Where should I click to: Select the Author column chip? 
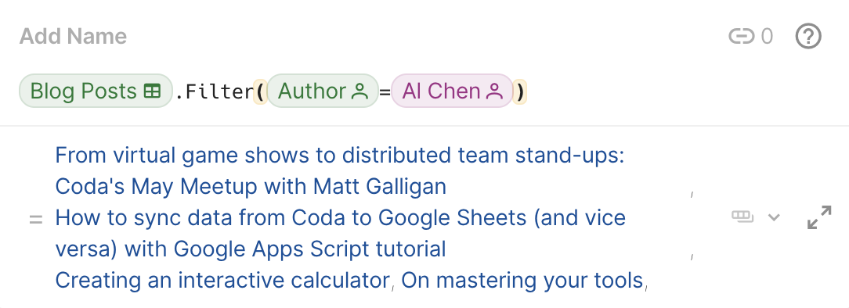tap(323, 91)
